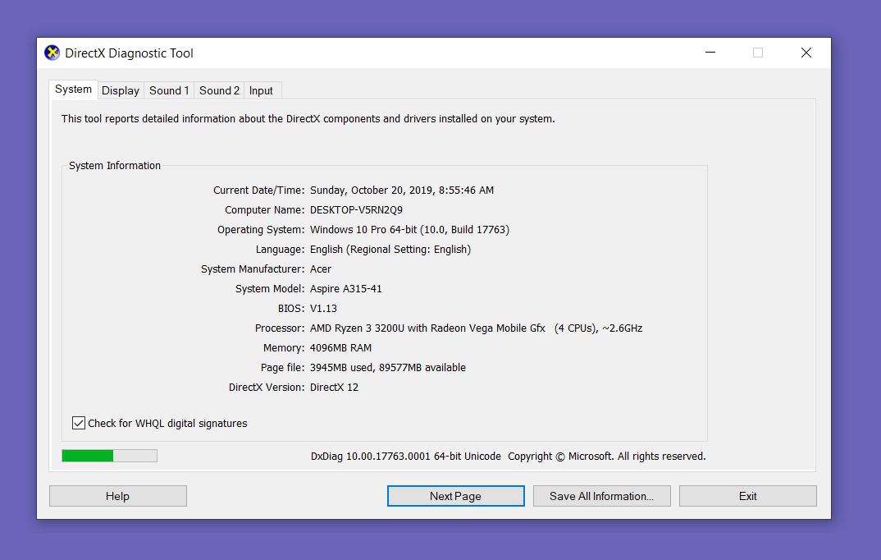This screenshot has width=881, height=560.
Task: Click the Memory label
Action: tap(284, 347)
